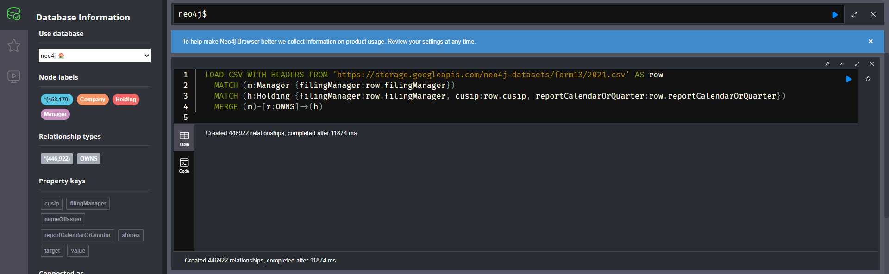Click the Database Information heading
Viewport: 889px width, 274px height.
point(83,17)
